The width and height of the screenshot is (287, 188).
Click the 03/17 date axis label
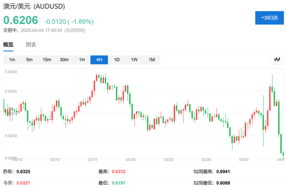pyautogui.click(x=93, y=160)
